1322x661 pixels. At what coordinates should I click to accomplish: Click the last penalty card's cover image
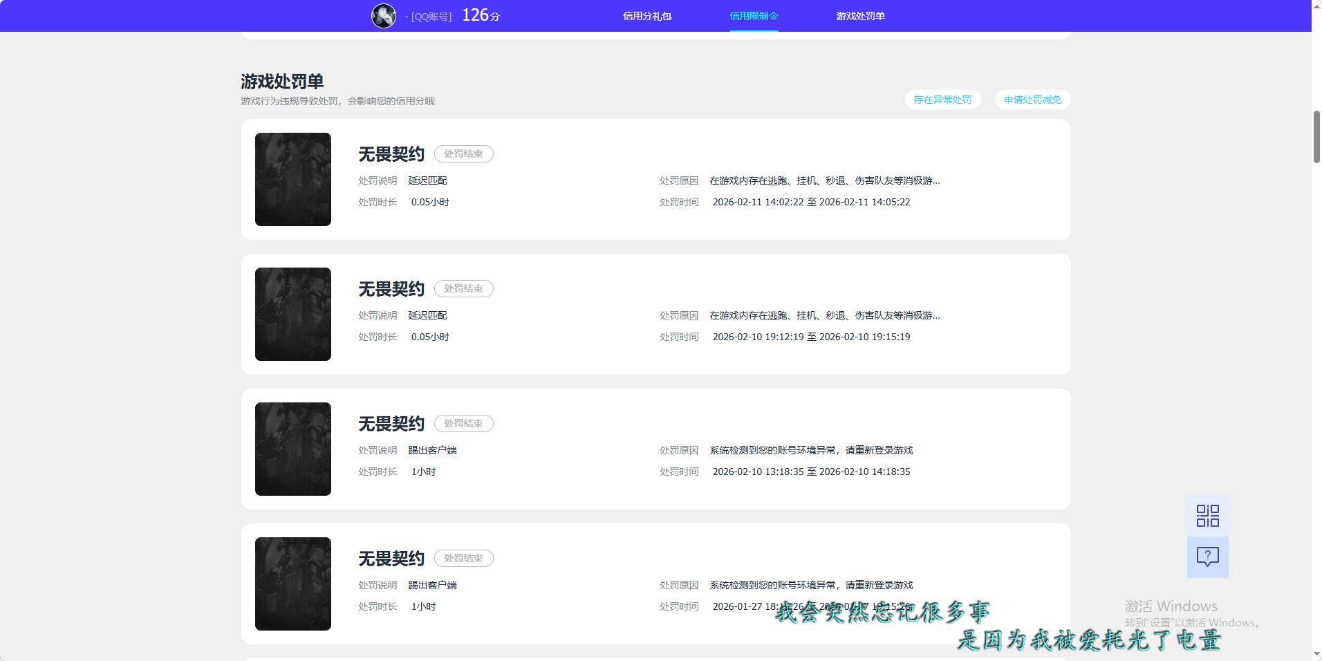(292, 584)
